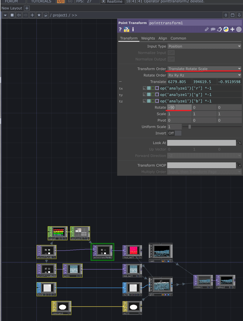Go forward with the right arrow icon
The height and width of the screenshot is (321, 243).
(26, 15)
